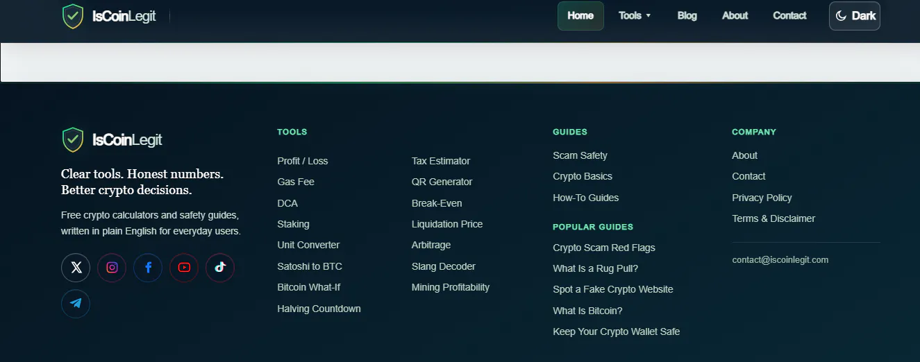This screenshot has height=362, width=920.
Task: Click the IsCoinLegit shield logo in footer
Action: click(x=73, y=139)
